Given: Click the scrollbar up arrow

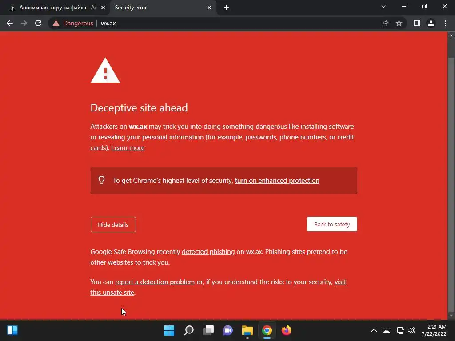Looking at the screenshot, I should (451, 36).
